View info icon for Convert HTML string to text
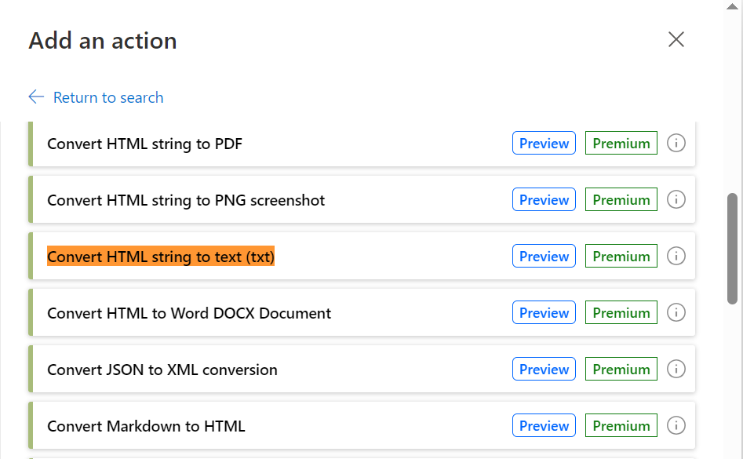Image resolution: width=743 pixels, height=459 pixels. click(x=676, y=256)
